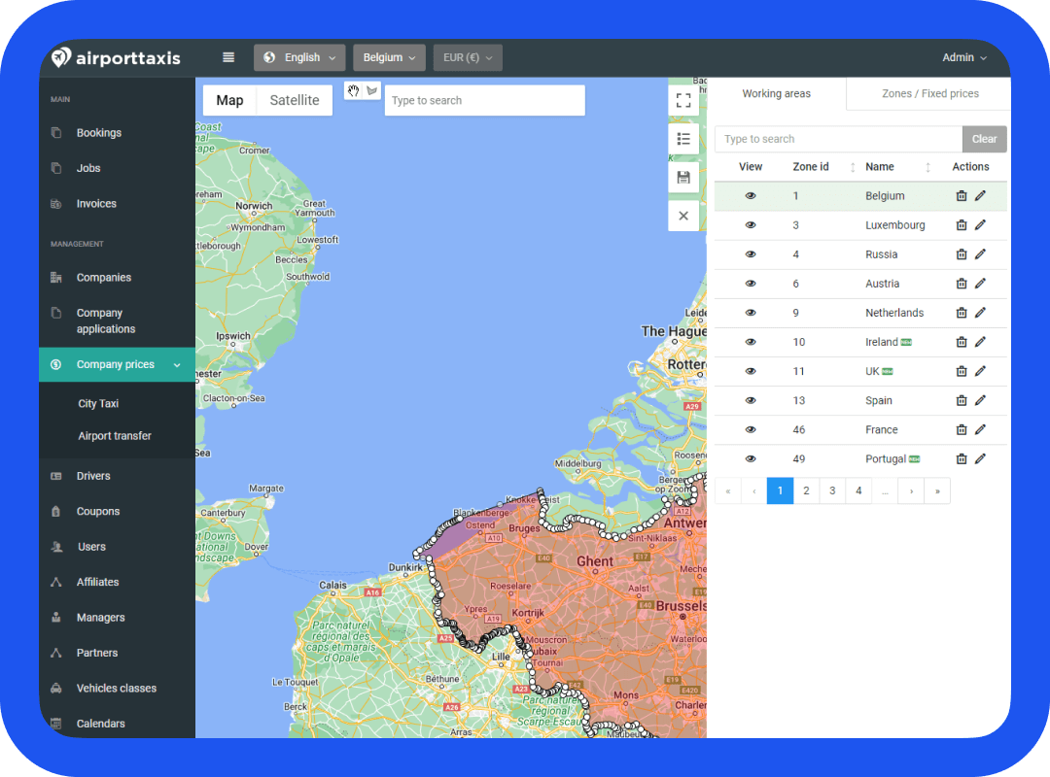Click the map's Type to search field
This screenshot has width=1050, height=777.
pyautogui.click(x=484, y=100)
